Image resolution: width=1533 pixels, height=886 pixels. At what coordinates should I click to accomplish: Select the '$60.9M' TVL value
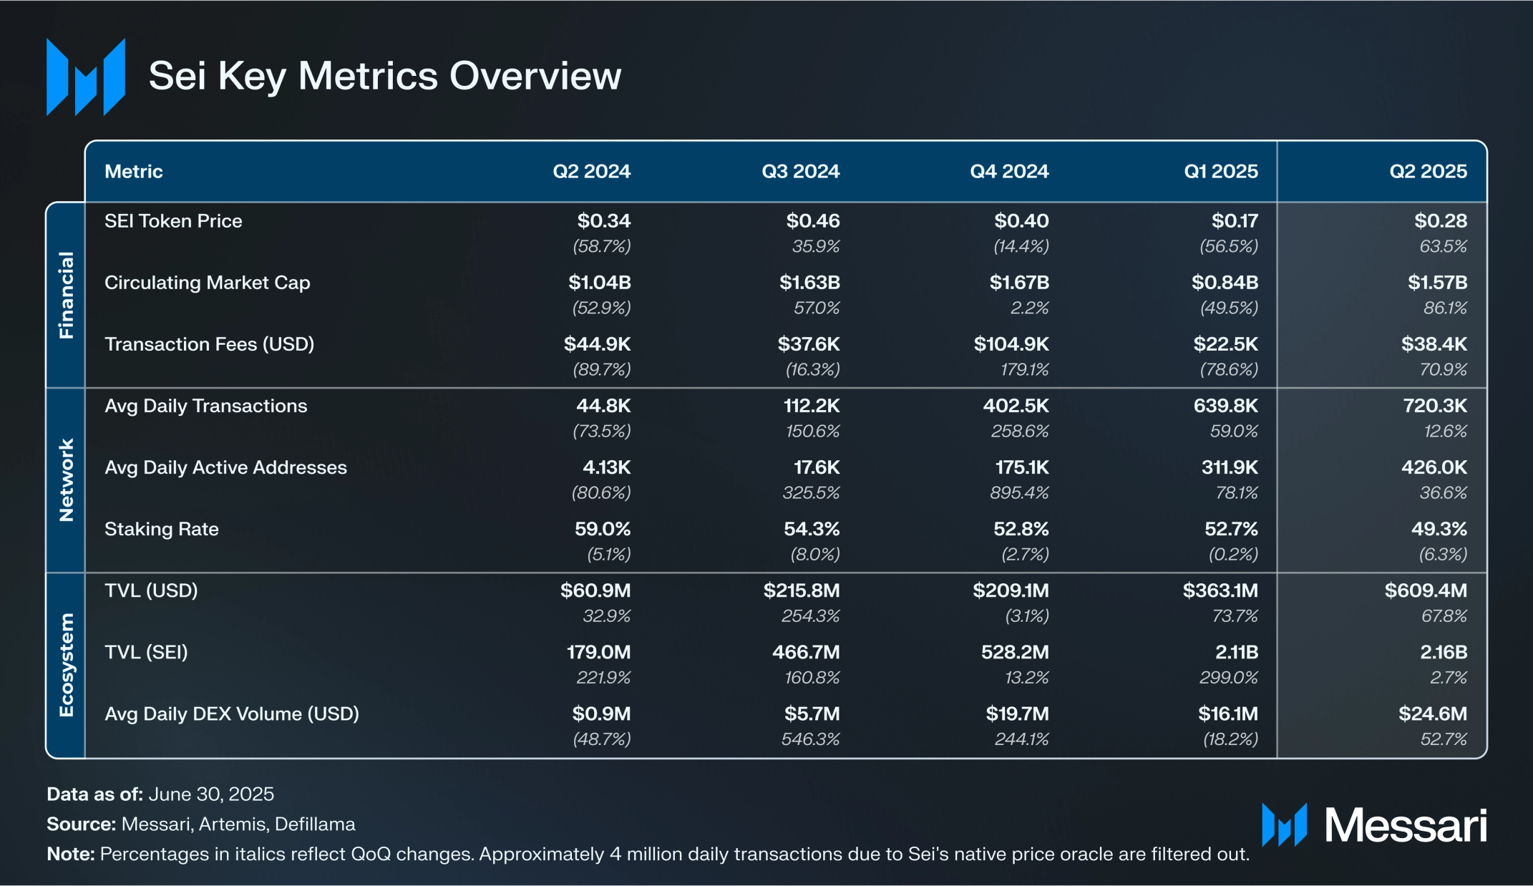595,590
